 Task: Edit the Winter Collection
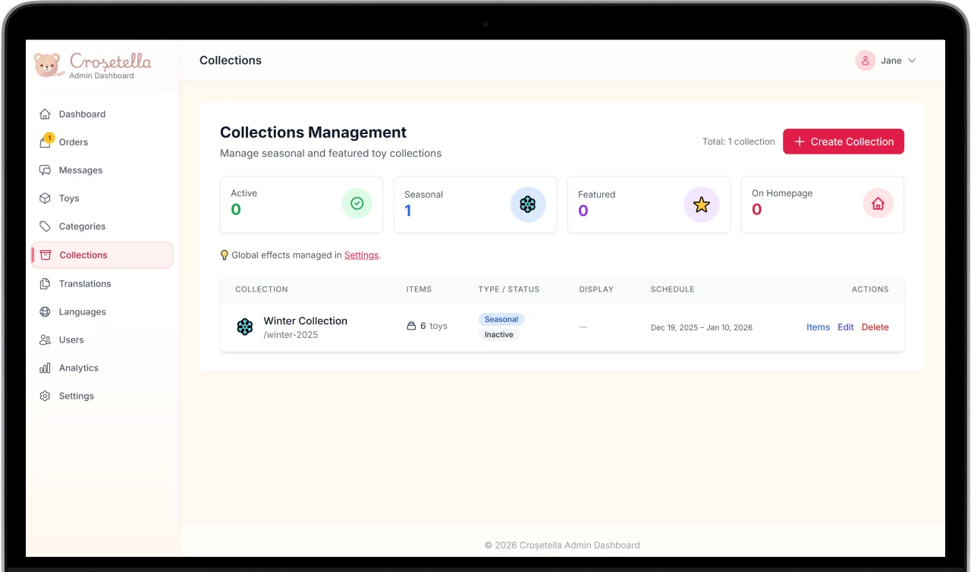[x=845, y=327]
